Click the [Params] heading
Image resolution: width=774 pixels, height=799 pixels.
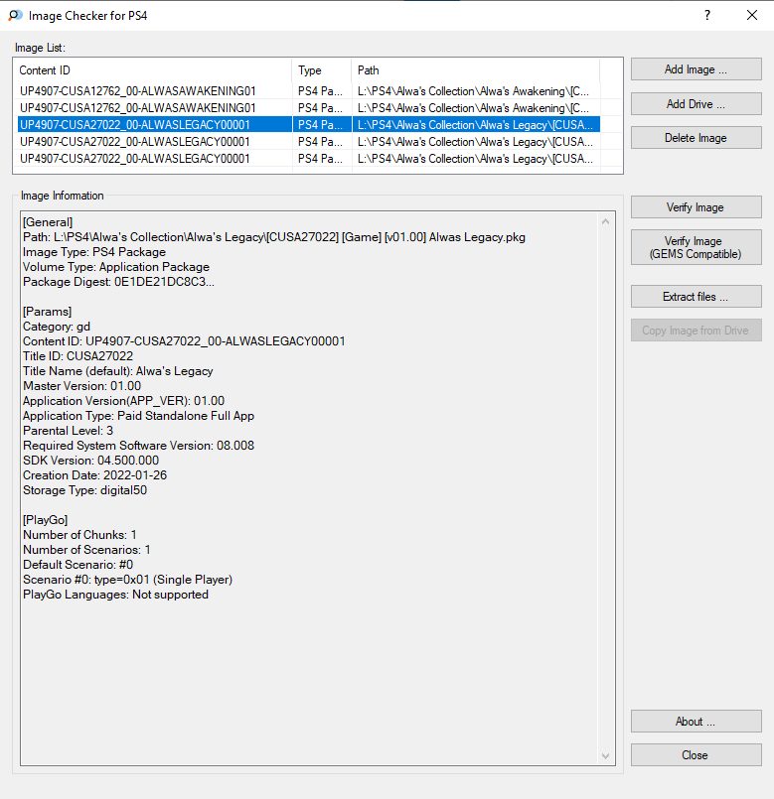[48, 312]
